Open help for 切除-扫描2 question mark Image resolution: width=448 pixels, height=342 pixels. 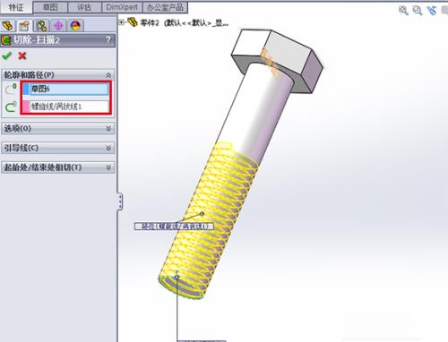[108, 40]
